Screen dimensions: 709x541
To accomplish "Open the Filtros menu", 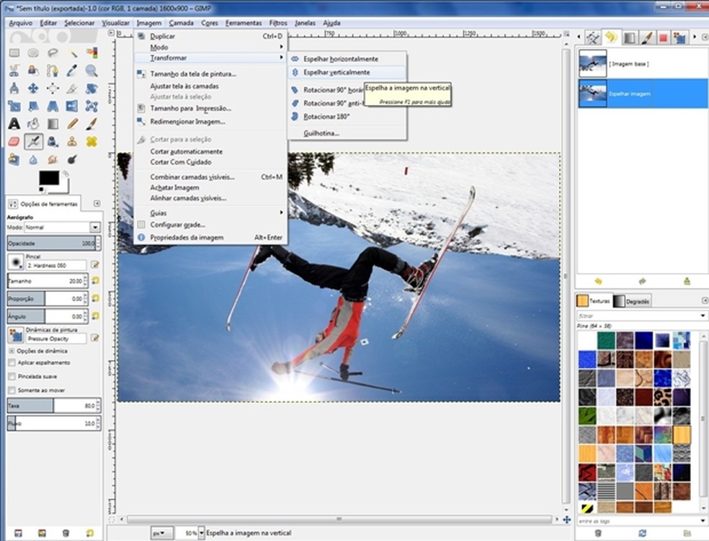I will (278, 23).
